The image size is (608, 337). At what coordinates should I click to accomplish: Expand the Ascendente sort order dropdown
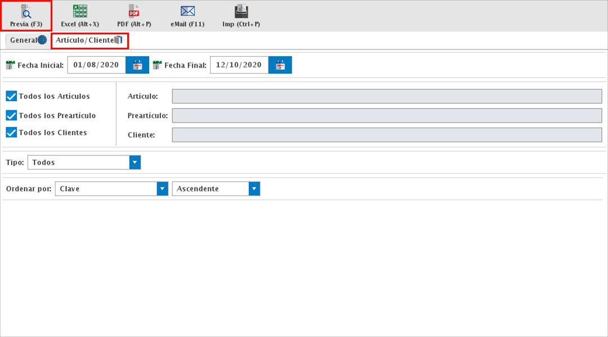(x=254, y=189)
